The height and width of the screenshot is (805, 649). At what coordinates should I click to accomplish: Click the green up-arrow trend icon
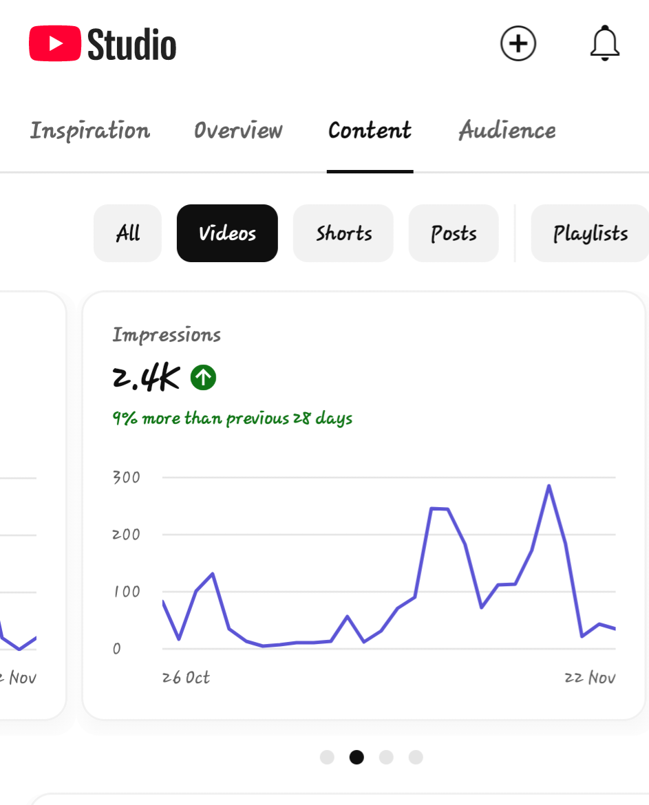pos(204,377)
